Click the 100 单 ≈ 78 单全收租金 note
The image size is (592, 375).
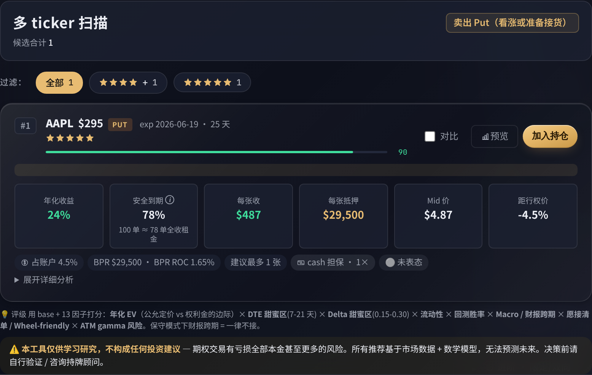click(x=154, y=234)
